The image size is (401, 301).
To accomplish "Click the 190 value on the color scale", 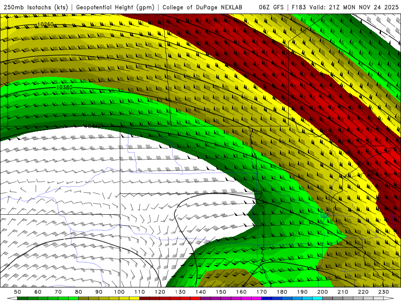I will point(302,292).
